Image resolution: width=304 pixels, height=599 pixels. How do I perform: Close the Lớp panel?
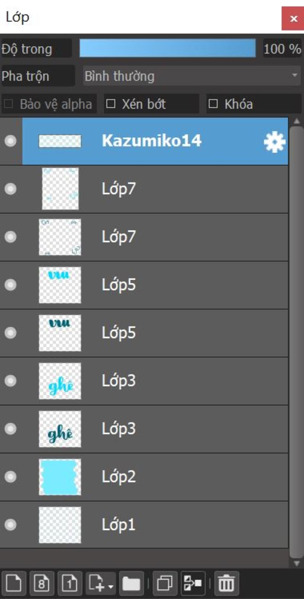[293, 18]
